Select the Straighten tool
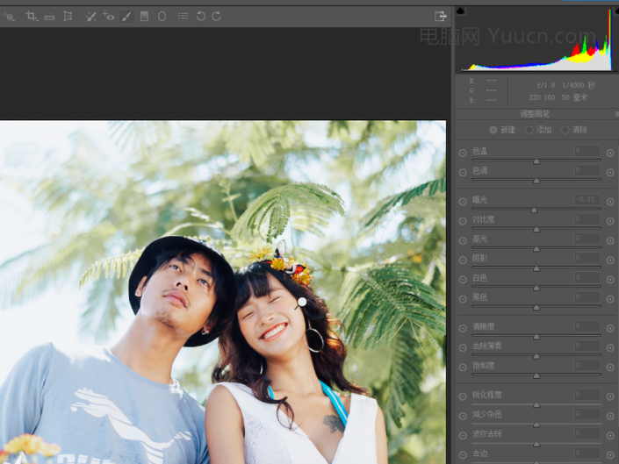619x464 pixels. [x=49, y=16]
